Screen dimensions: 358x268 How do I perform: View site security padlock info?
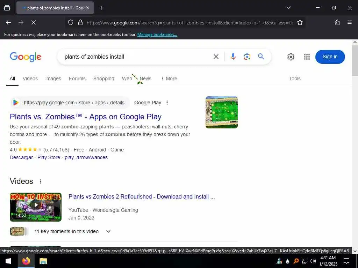point(80,22)
